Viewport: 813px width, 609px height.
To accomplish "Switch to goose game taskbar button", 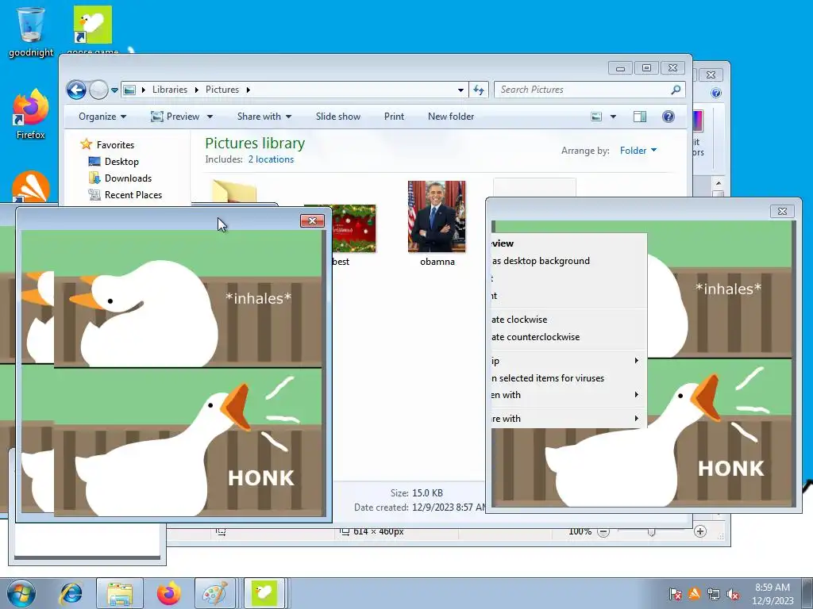I will pos(264,593).
